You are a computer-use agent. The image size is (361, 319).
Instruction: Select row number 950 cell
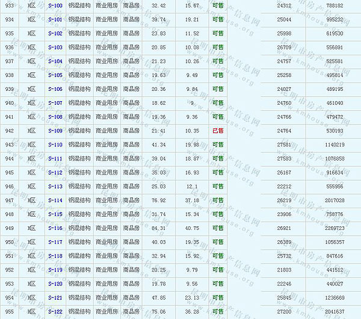pos(9,242)
